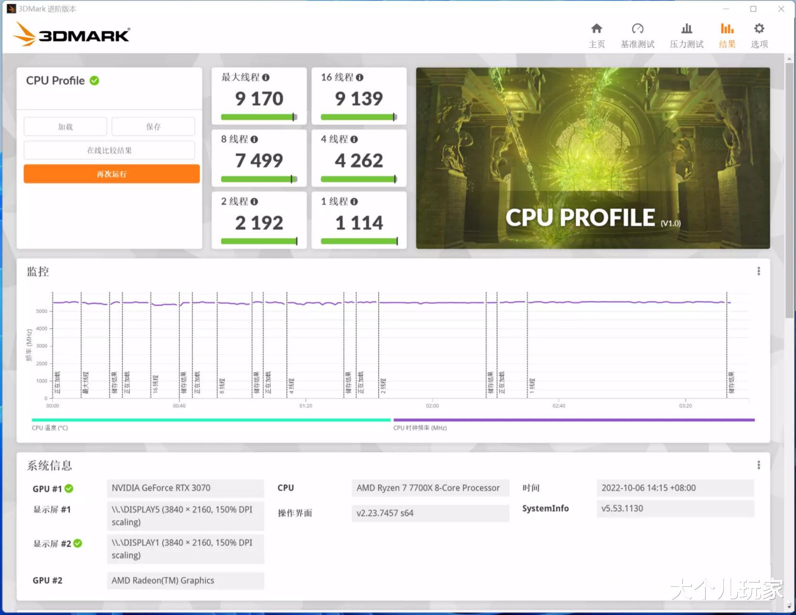The height and width of the screenshot is (615, 796).
Task: Open the 系统信息 panel three-dot menu
Action: coord(758,464)
